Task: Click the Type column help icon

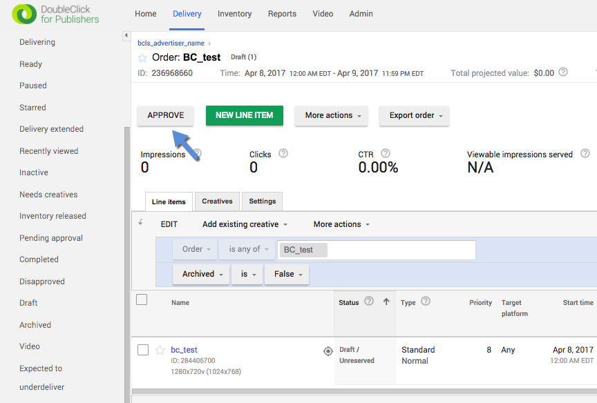Action: coord(426,302)
